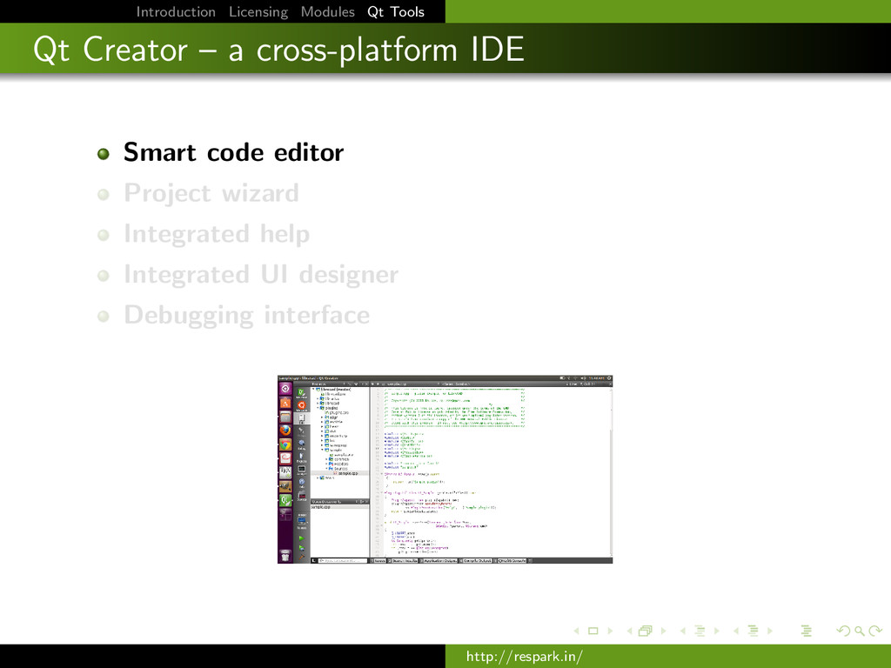Select the Qt Tools section

396,11
